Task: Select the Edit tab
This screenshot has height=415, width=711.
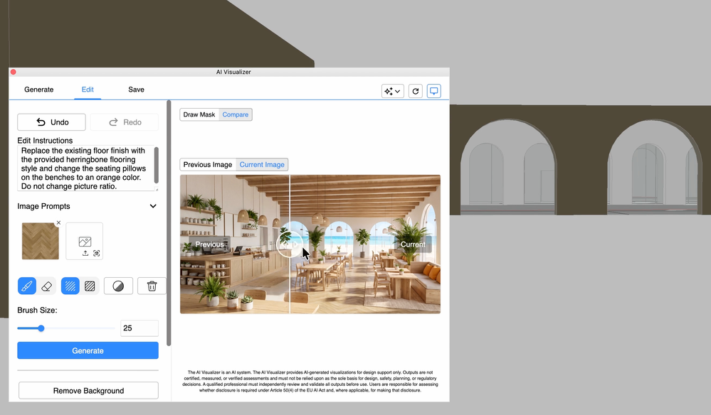Action: pyautogui.click(x=88, y=90)
